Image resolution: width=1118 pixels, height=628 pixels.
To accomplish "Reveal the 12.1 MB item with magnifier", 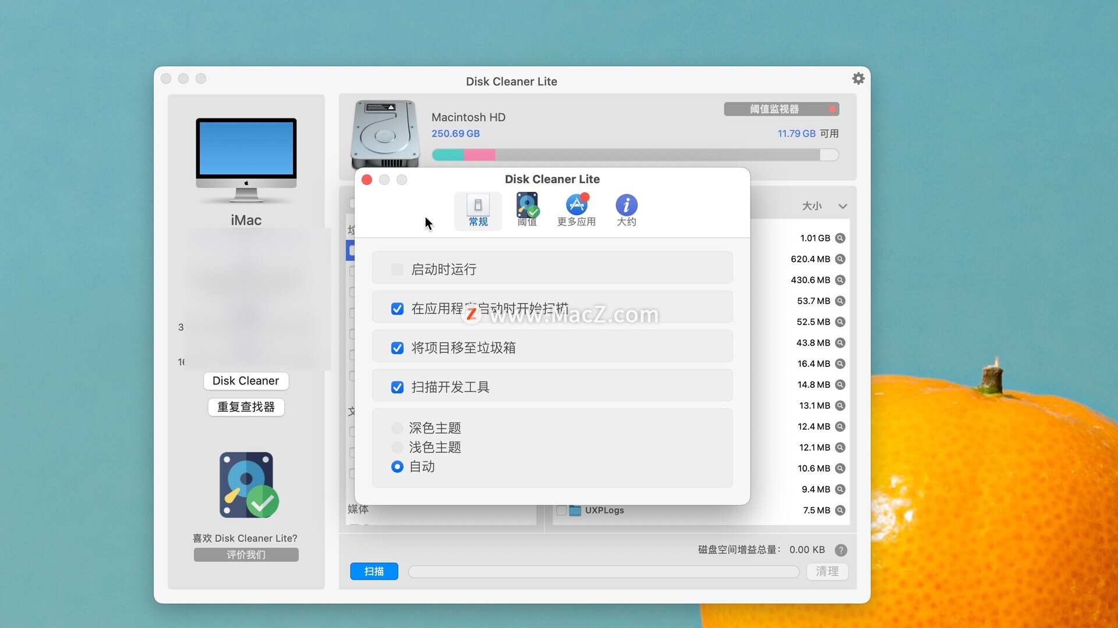I will pos(840,447).
